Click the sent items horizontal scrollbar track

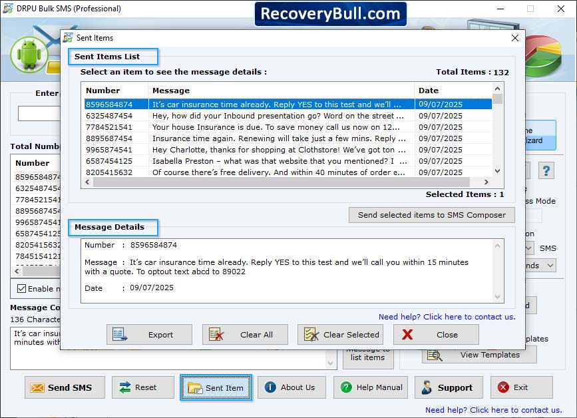click(x=281, y=182)
